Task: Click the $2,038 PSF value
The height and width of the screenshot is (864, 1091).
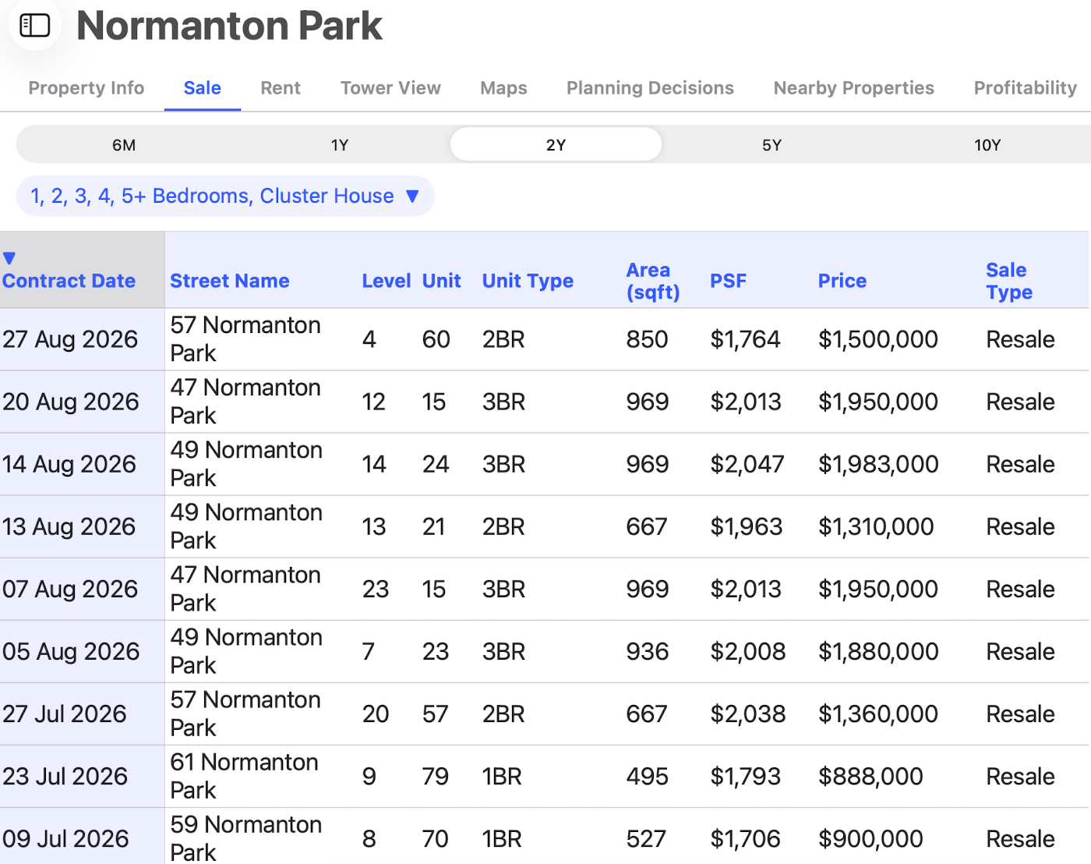Action: coord(747,714)
